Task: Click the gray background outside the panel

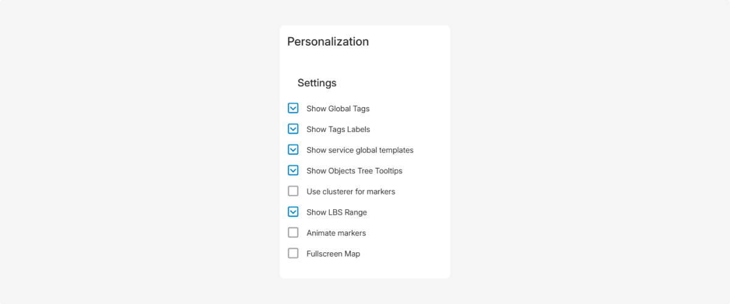Action: [x=122, y=152]
